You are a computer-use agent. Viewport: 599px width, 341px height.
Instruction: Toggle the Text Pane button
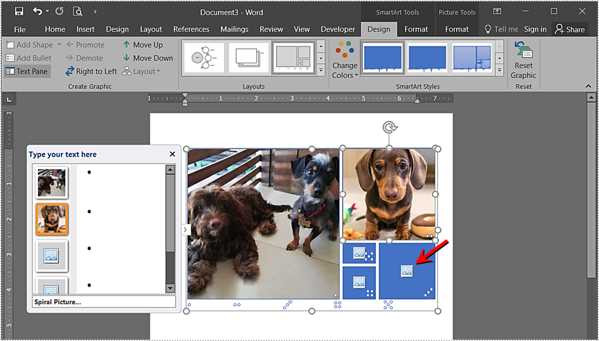coord(27,72)
